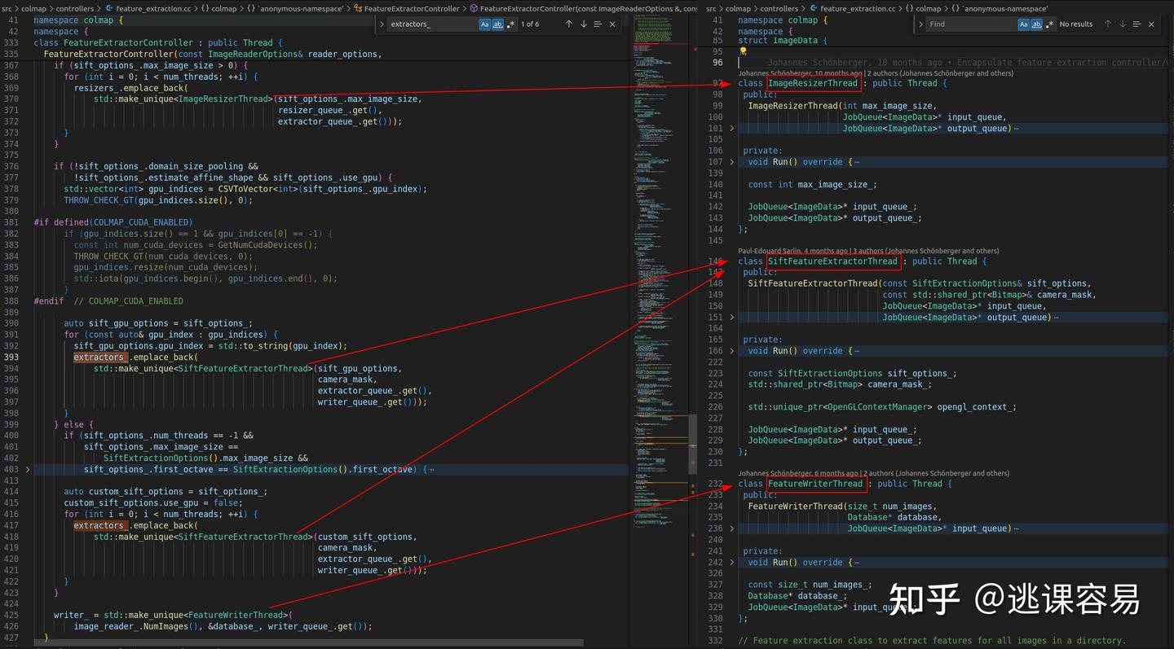Click 'writer_' variable on line 425
This screenshot has height=649, width=1174.
(71, 615)
